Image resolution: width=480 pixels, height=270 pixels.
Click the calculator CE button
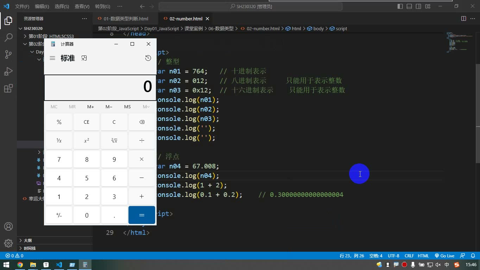[x=87, y=122]
